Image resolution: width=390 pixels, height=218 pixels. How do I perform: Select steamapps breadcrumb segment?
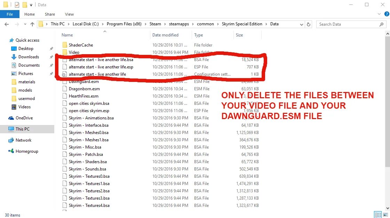179,24
